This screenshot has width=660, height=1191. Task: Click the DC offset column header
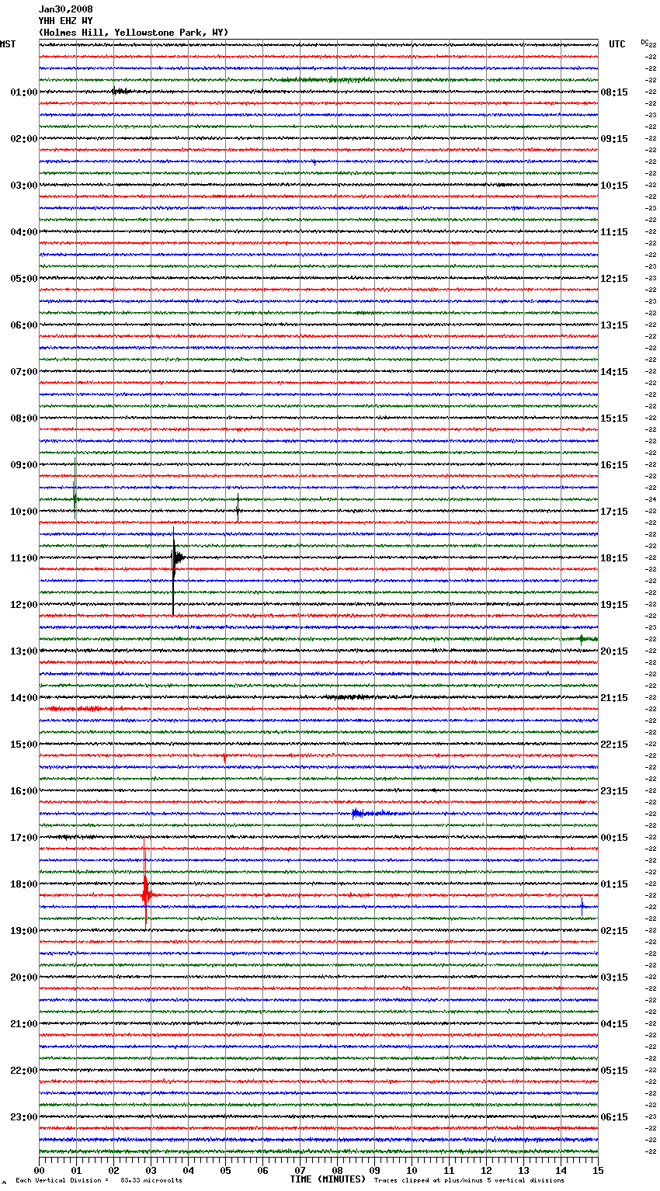(x=644, y=42)
